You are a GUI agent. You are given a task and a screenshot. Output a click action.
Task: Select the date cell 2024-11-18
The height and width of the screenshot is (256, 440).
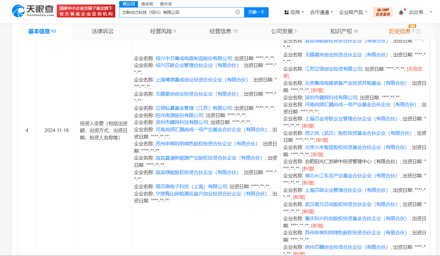pyautogui.click(x=57, y=131)
